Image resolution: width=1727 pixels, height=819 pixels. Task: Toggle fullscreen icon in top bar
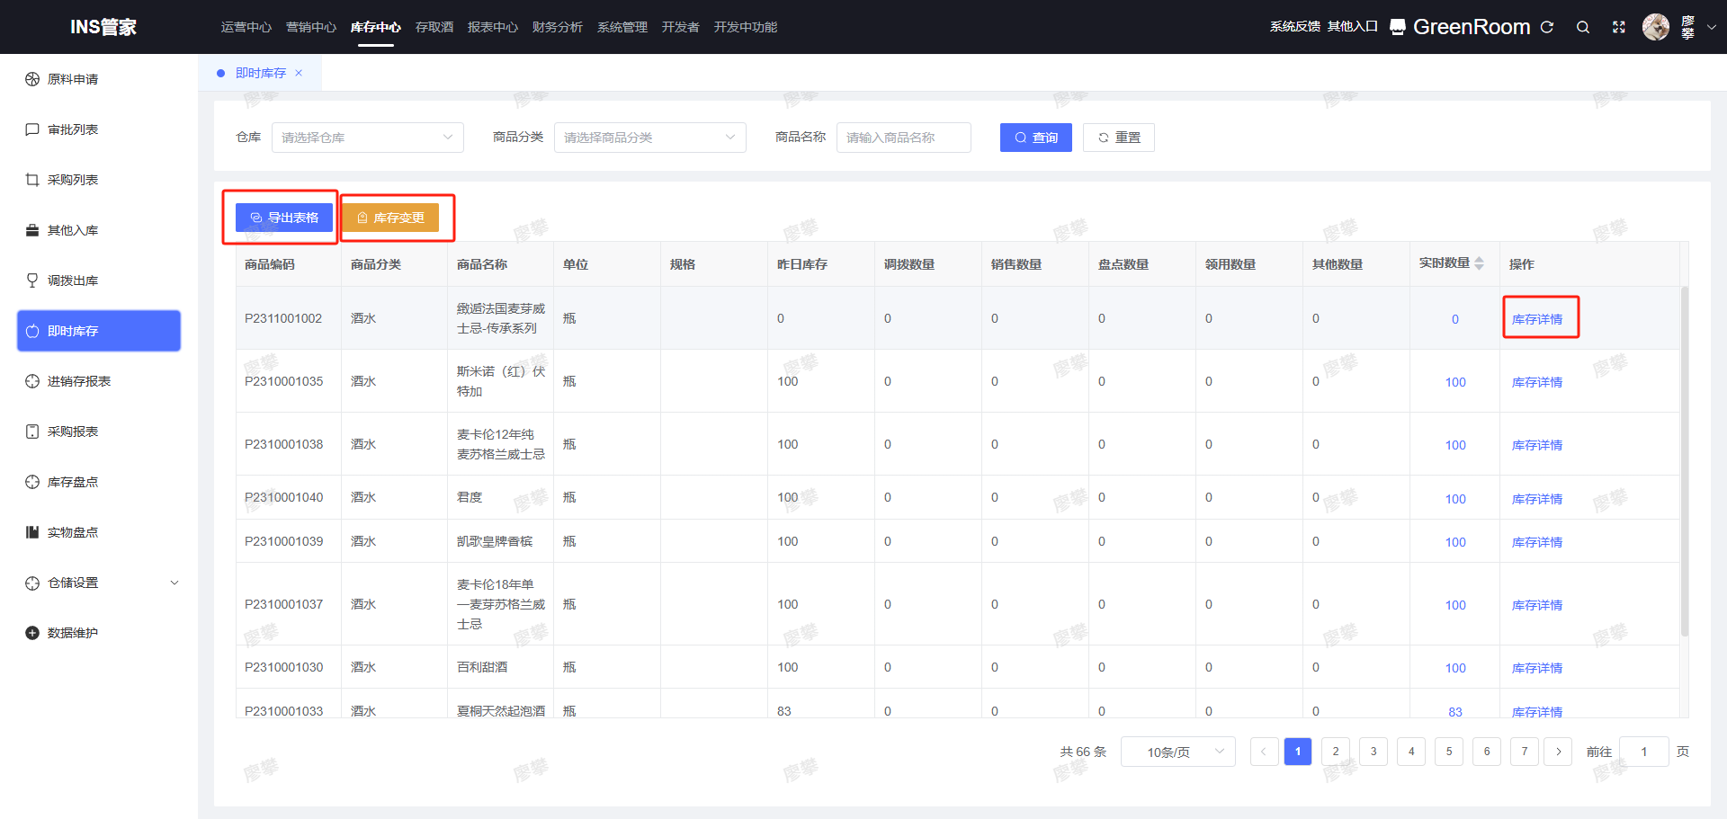pos(1619,27)
